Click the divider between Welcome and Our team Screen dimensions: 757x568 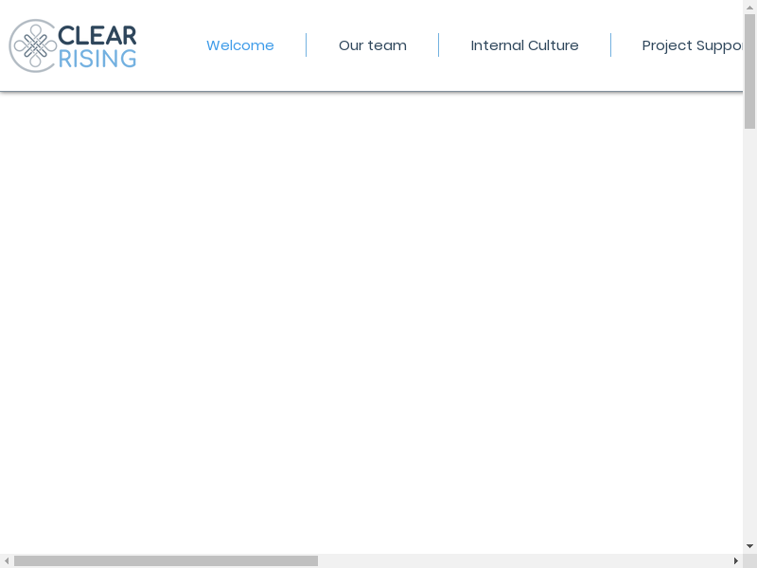point(306,45)
